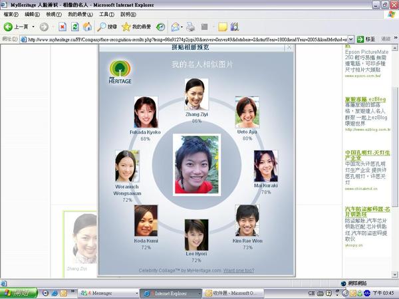Click the Internet Explorer quick launch icon
The height and width of the screenshot is (299, 399).
pos(55,293)
